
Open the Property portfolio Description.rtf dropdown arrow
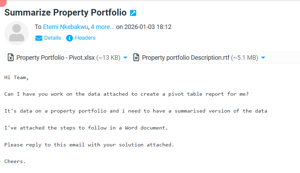(x=263, y=58)
